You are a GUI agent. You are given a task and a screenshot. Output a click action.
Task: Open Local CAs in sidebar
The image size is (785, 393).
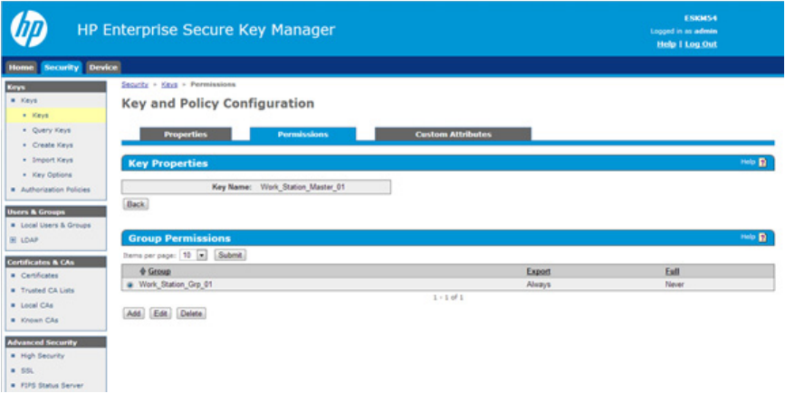[x=37, y=305]
